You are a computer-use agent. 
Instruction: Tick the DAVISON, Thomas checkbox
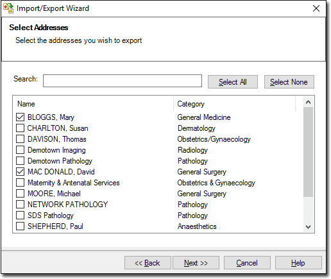coord(20,139)
